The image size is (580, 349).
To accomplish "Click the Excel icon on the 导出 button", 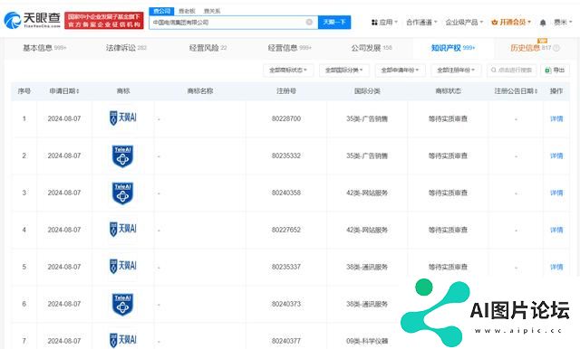I will (547, 71).
